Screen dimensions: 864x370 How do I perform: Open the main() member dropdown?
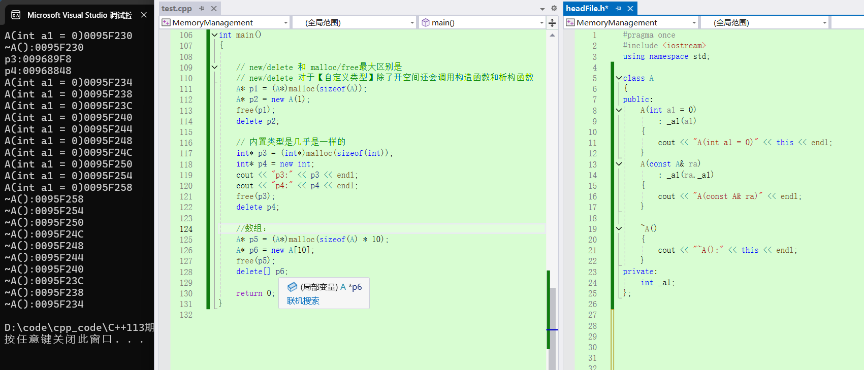point(483,22)
